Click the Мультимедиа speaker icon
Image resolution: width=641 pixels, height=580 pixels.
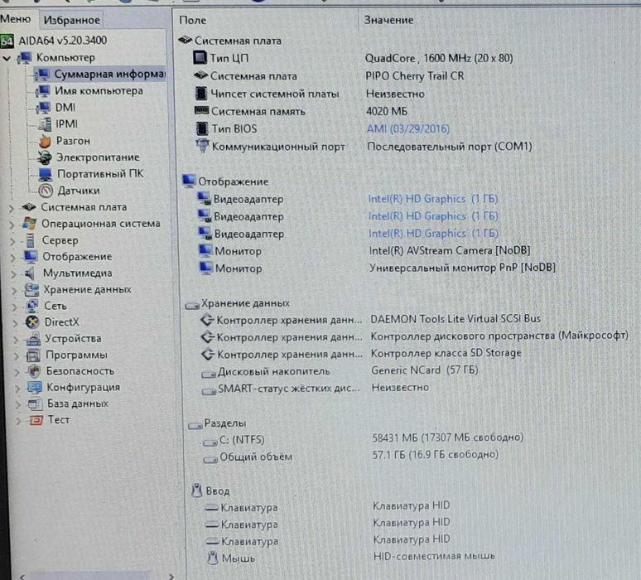[x=31, y=273]
